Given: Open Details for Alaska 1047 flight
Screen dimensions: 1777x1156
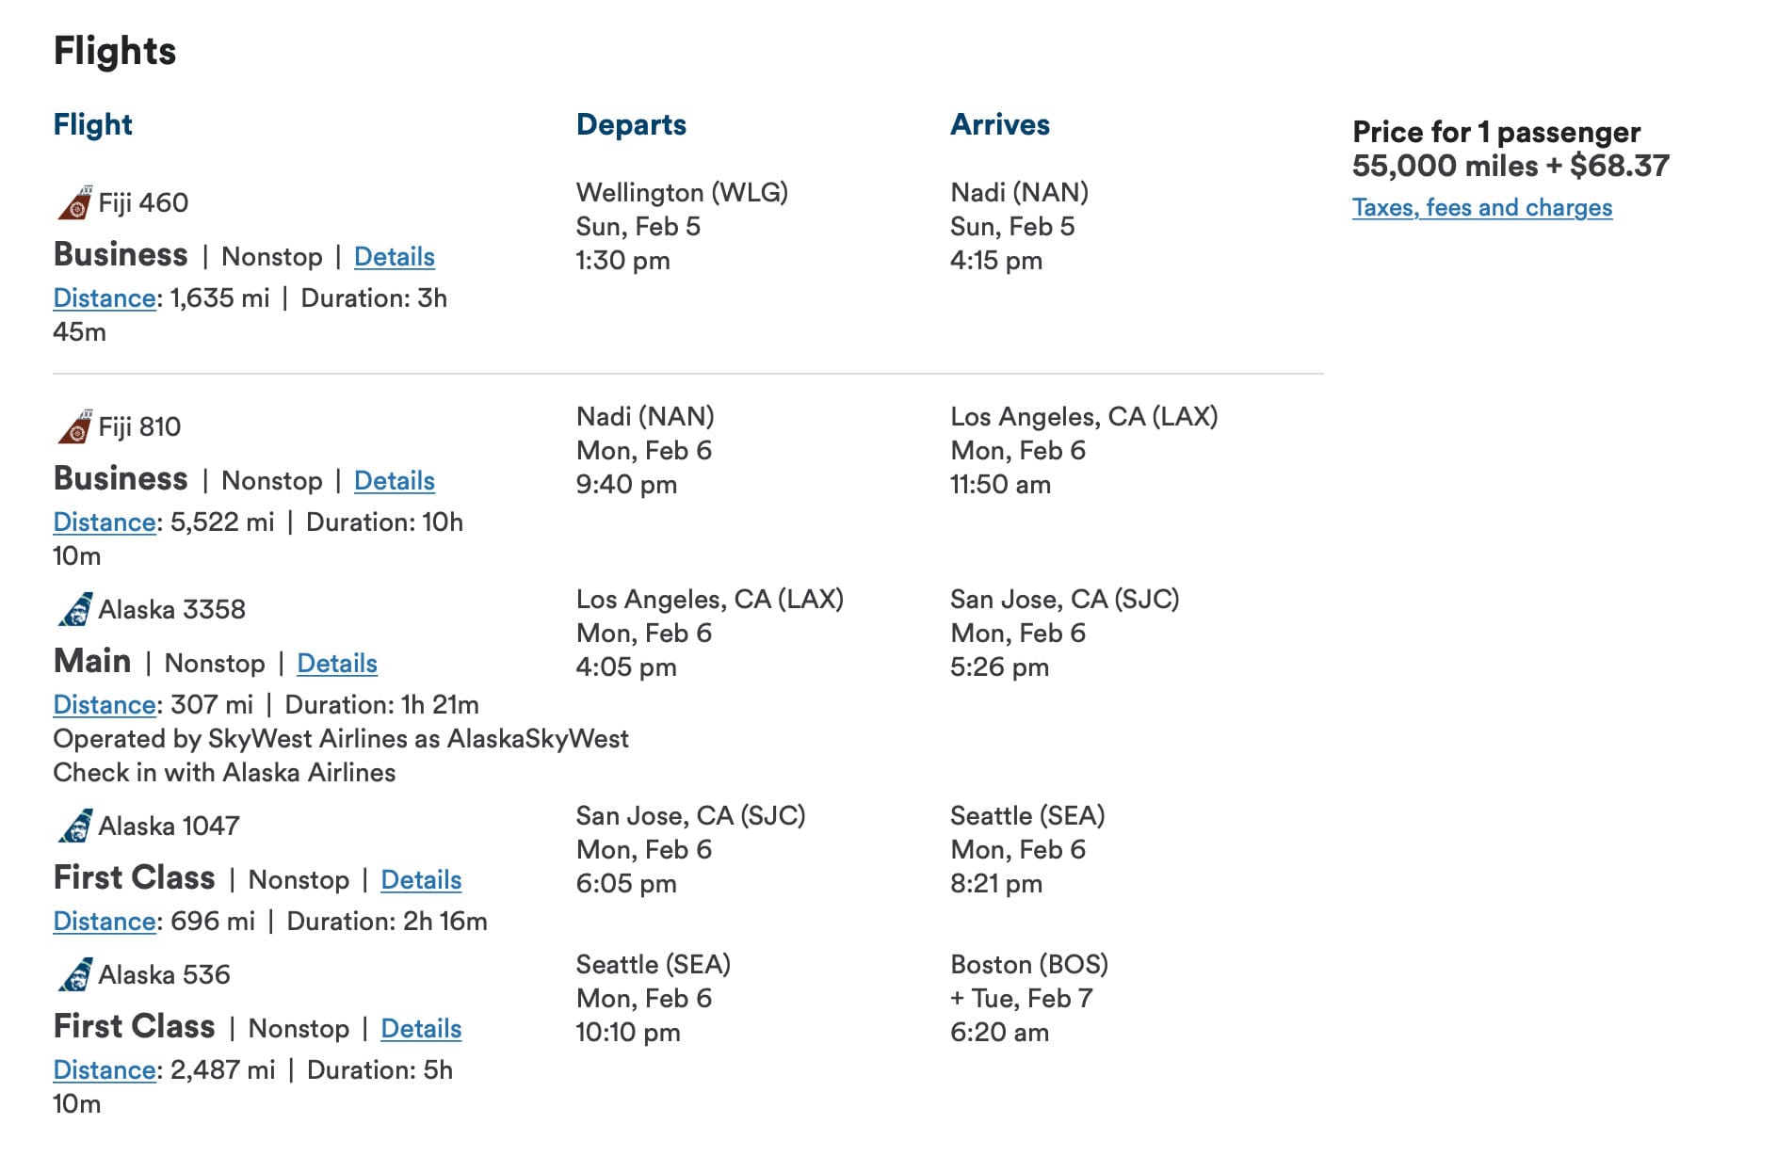Looking at the screenshot, I should tap(421, 879).
